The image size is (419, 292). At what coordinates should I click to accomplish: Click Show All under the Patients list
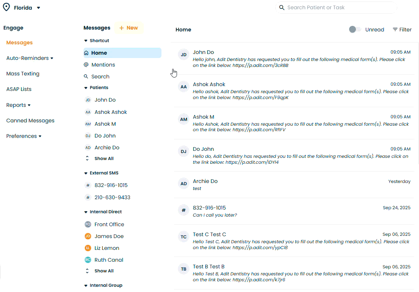(103, 159)
